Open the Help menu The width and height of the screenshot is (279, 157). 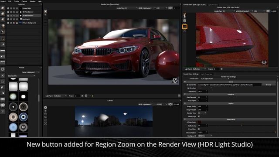click(40, 1)
